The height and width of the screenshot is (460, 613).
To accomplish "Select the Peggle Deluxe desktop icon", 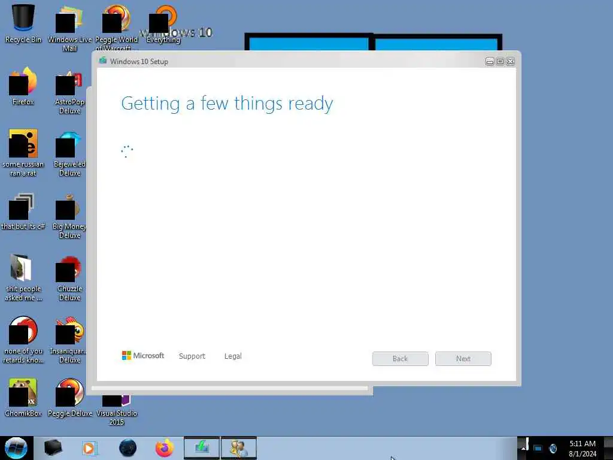I will (69, 398).
